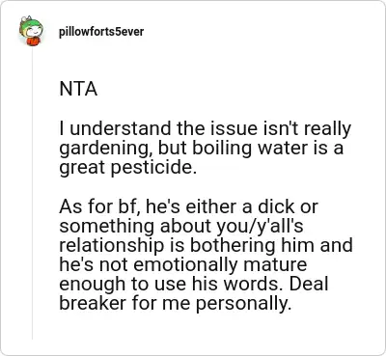Viewport: 386px width, 356px height.
Task: Click the paragraph about boiling water pesticide
Action: click(x=205, y=149)
